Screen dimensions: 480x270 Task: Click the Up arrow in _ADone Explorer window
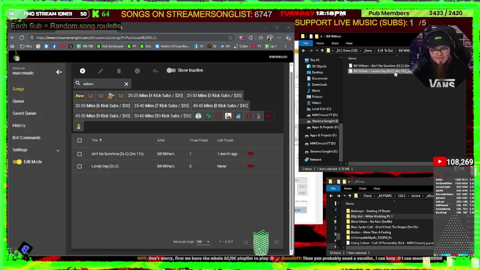349,196
